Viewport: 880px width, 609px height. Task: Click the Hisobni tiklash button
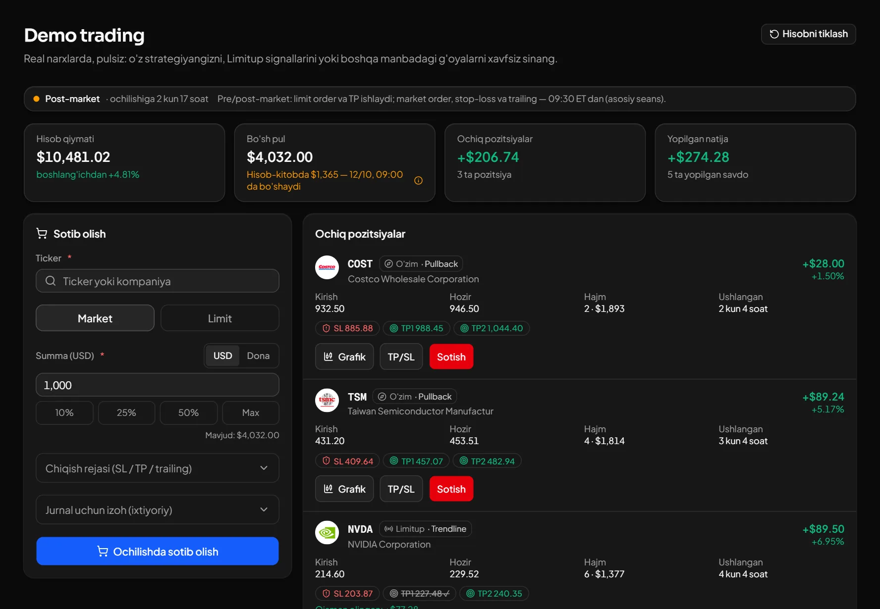tap(809, 34)
